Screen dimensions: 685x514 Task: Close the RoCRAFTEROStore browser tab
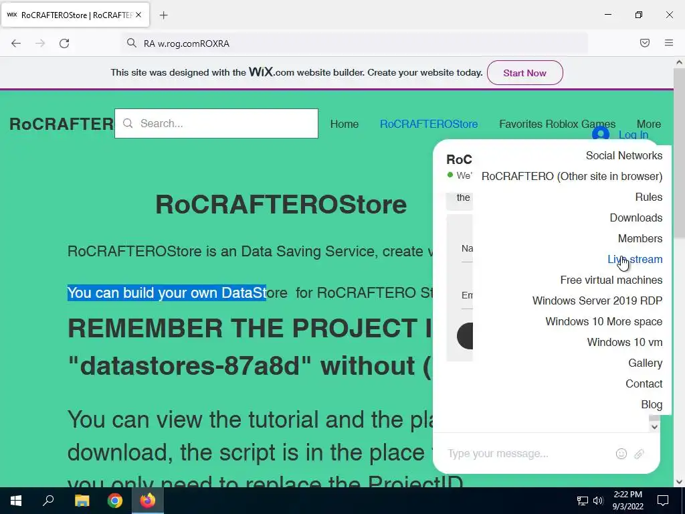(x=138, y=15)
